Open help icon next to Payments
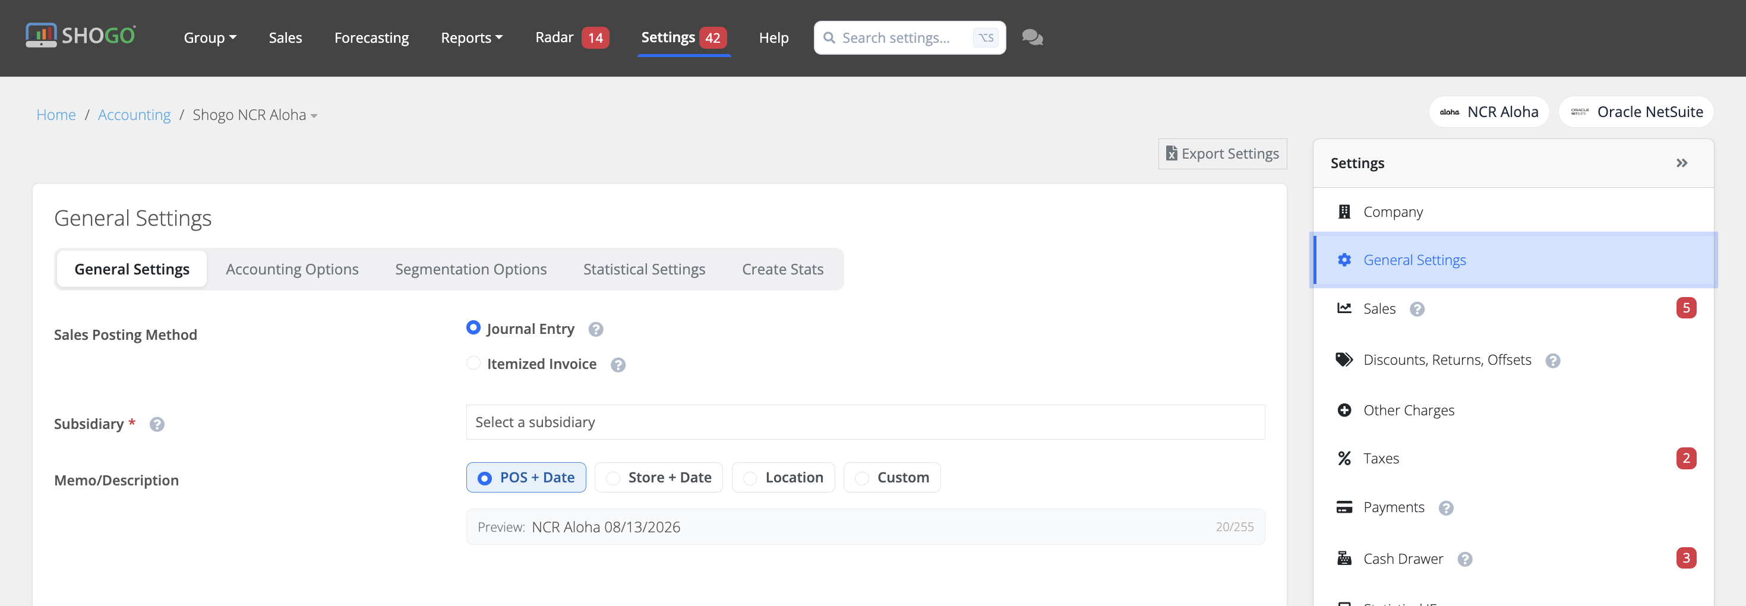Viewport: 1746px width, 606px height. 1446,509
